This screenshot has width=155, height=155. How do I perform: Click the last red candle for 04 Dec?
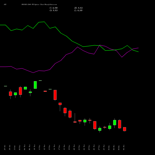[125, 129]
